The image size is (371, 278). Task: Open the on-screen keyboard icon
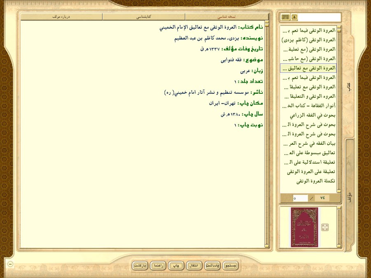point(285,17)
